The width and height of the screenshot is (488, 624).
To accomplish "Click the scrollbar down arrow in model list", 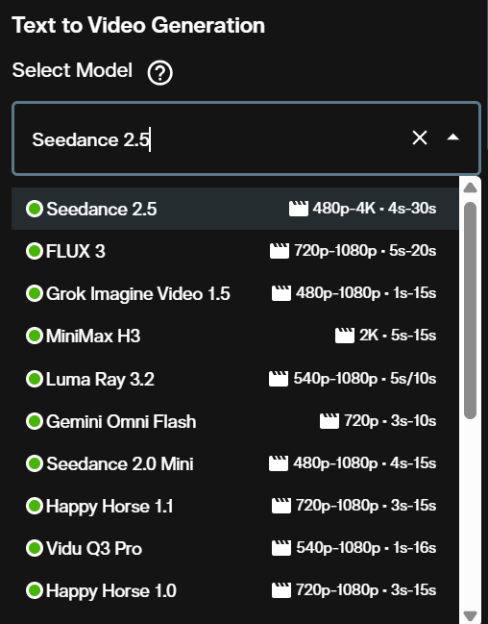I will click(x=470, y=615).
